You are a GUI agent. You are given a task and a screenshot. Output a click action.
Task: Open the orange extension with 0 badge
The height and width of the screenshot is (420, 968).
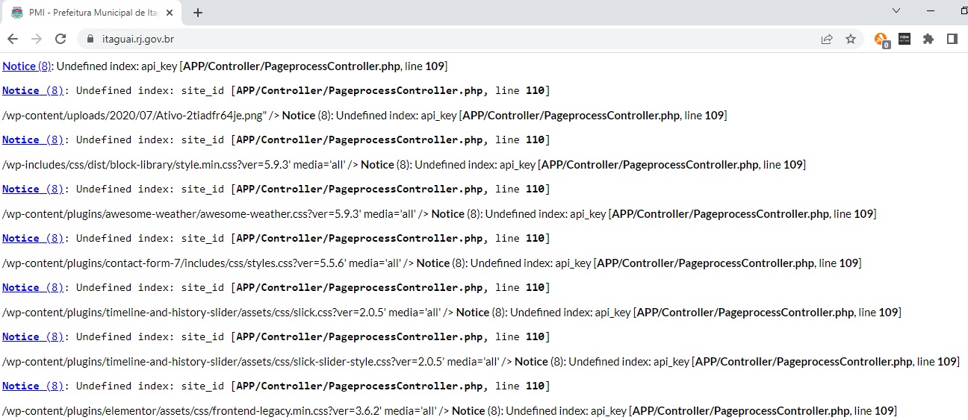point(881,40)
